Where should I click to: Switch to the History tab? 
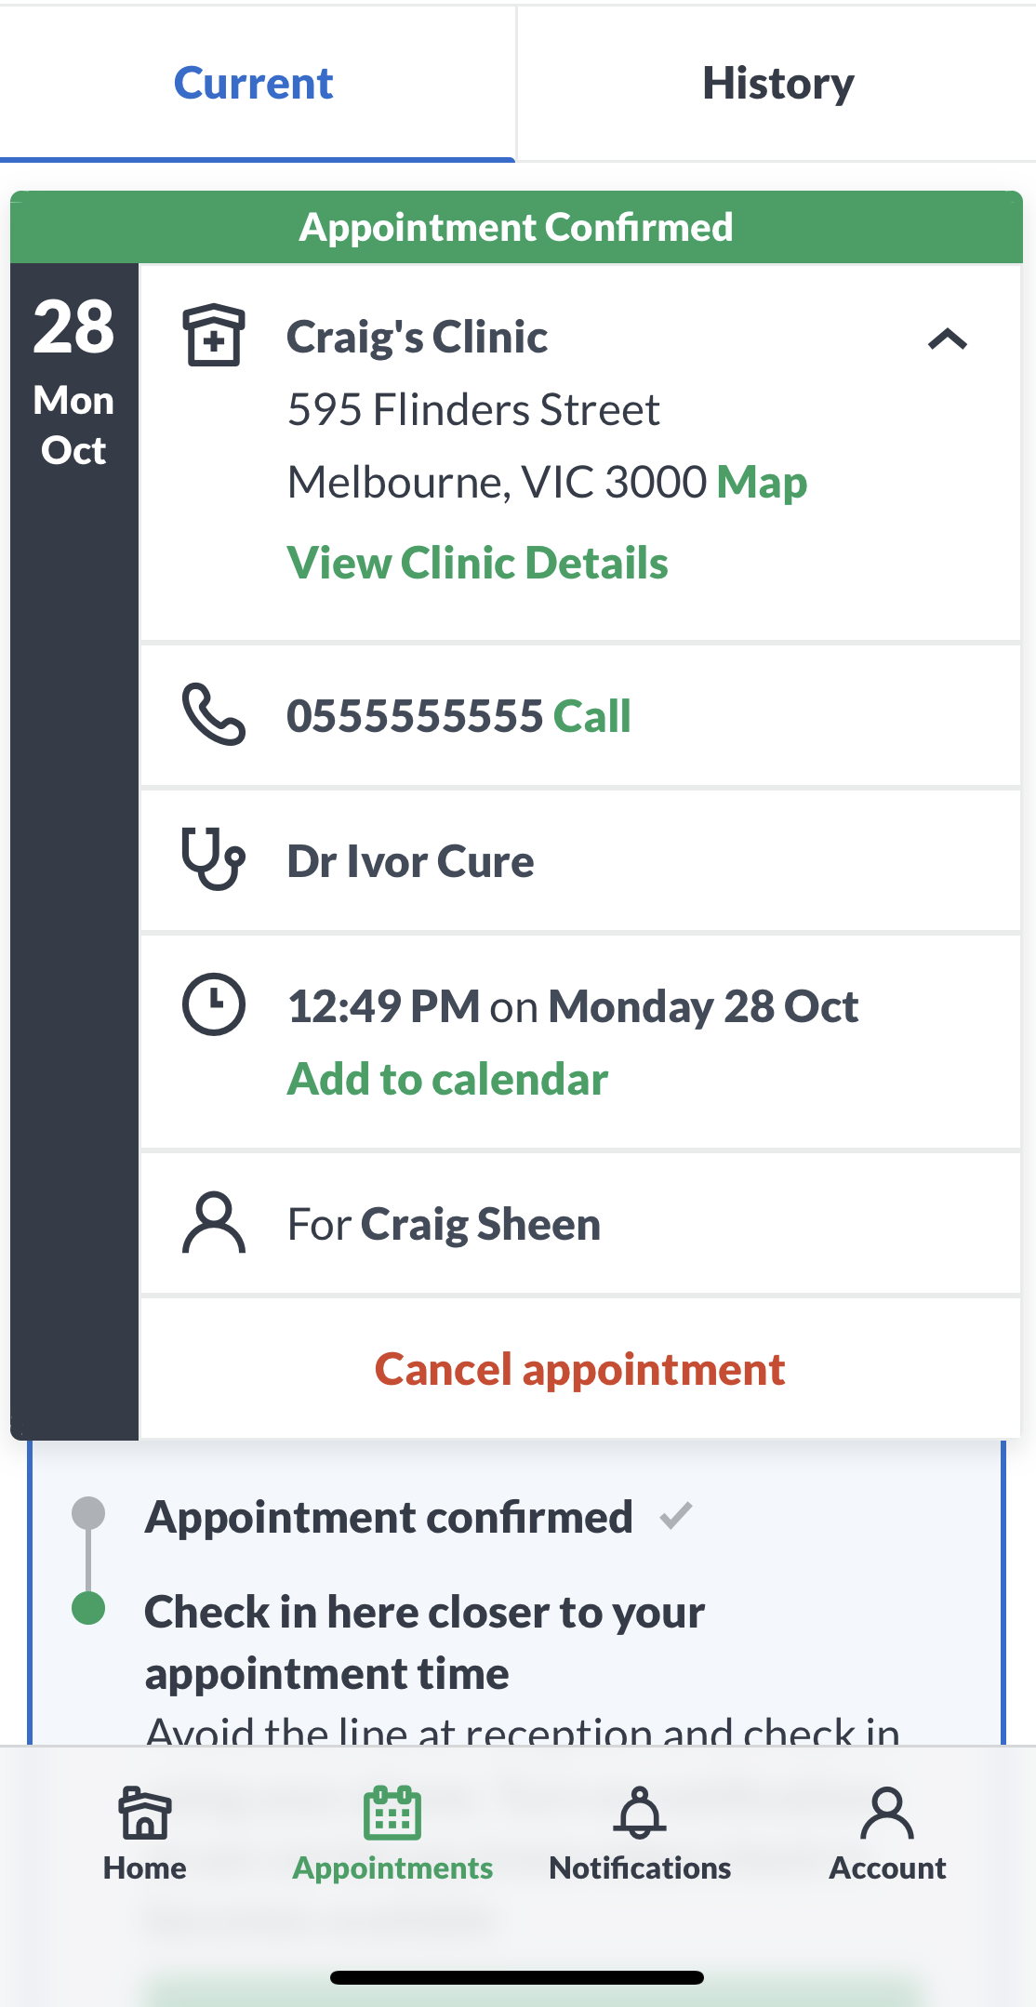tap(777, 84)
